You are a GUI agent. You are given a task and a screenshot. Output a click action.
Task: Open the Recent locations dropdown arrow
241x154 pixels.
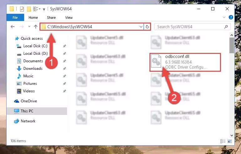point(29,27)
